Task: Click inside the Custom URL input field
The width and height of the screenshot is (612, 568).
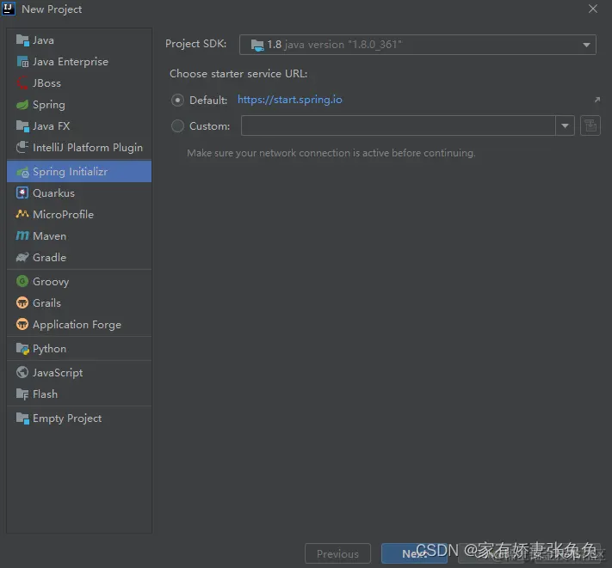Action: 399,125
